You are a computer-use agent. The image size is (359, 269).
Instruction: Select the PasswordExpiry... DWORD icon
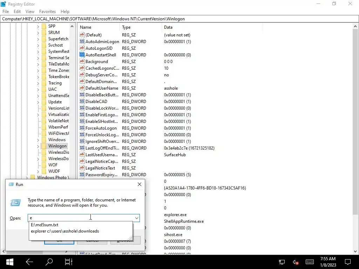(x=82, y=174)
